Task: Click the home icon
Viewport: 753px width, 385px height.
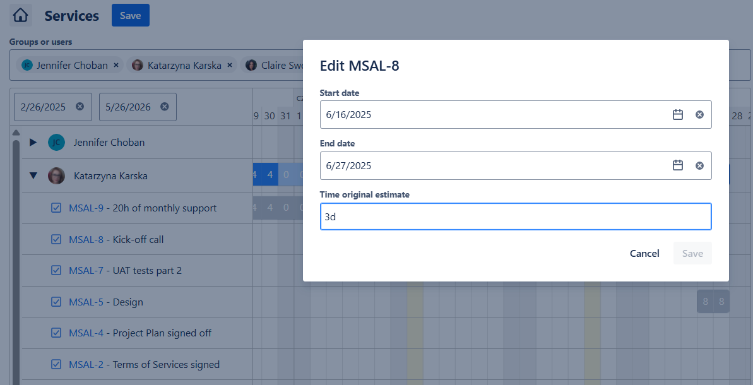Action: (x=21, y=15)
